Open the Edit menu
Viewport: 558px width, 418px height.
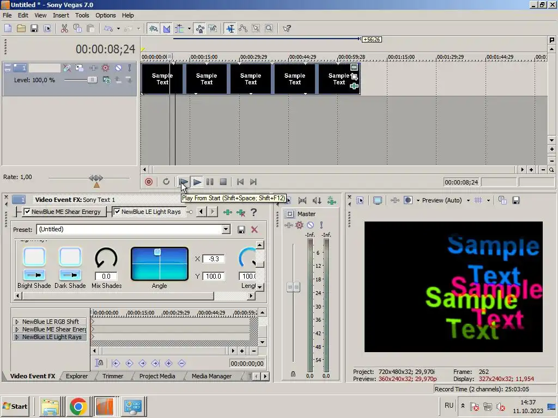pyautogui.click(x=23, y=15)
